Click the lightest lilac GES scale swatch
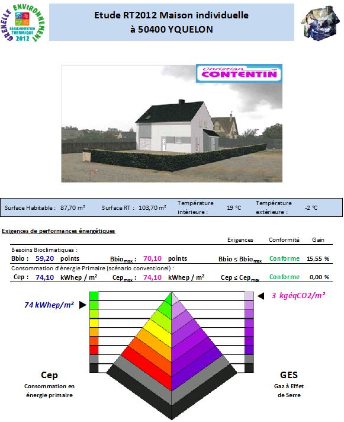The width and height of the screenshot is (344, 422). point(249,296)
